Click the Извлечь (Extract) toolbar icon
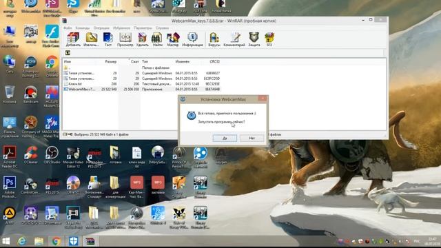441x248 pixels. [92, 39]
